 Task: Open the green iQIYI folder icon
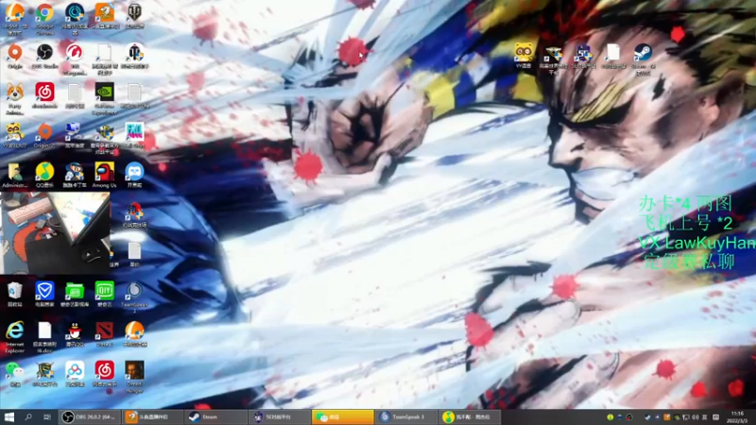click(x=75, y=295)
